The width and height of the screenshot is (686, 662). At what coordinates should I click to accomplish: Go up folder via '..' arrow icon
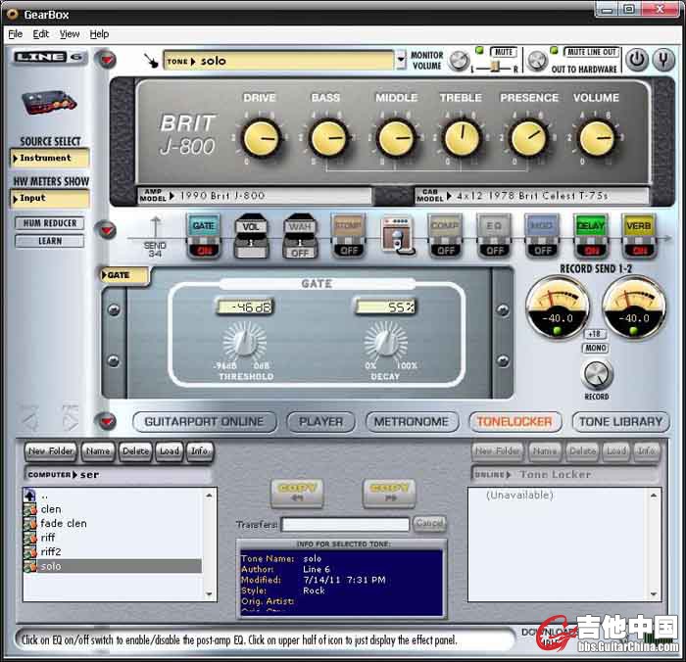(x=29, y=496)
